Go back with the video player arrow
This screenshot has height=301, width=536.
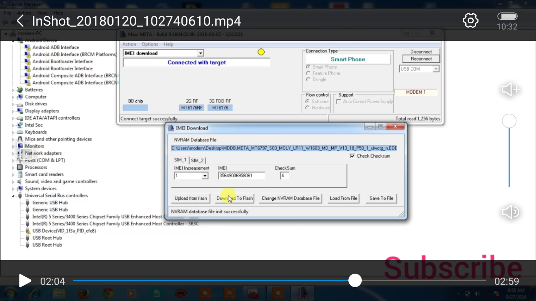pyautogui.click(x=20, y=21)
